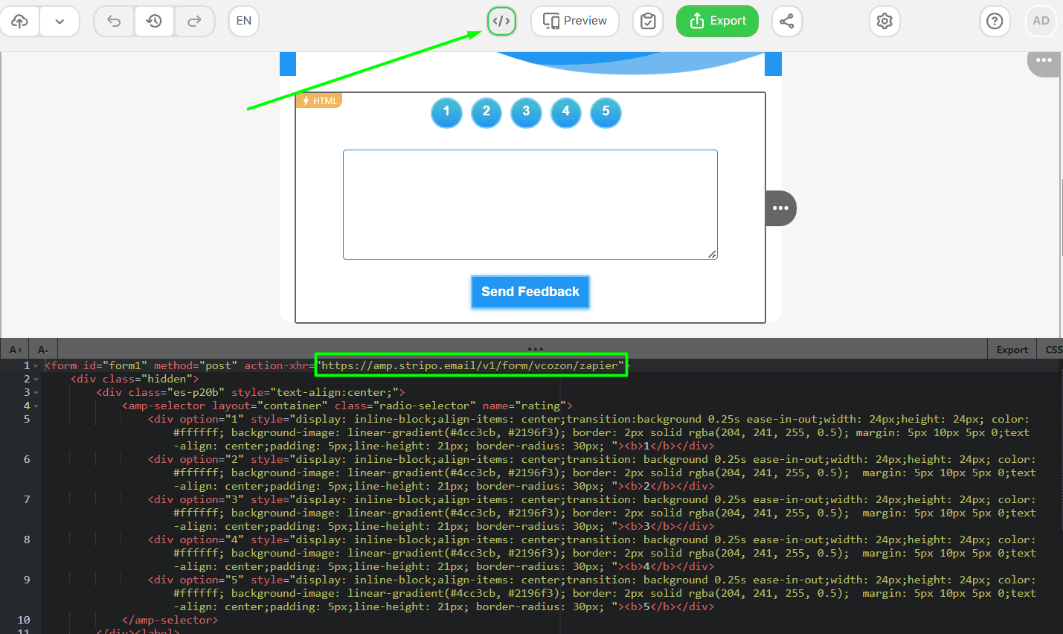Open the share icon
1063x634 pixels.
point(787,21)
